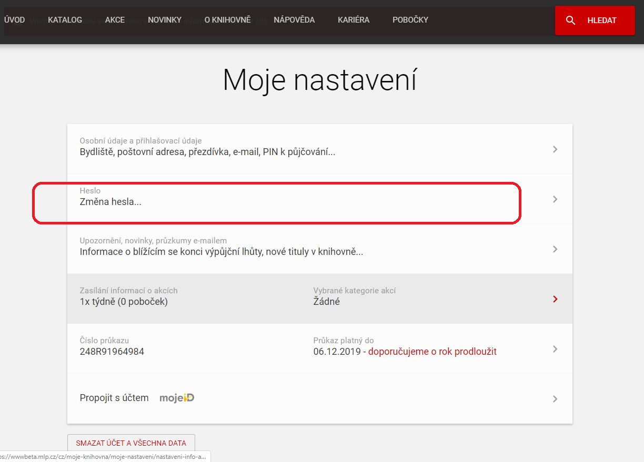Open the KATALOG menu
Viewport: 644px width, 462px height.
(65, 20)
